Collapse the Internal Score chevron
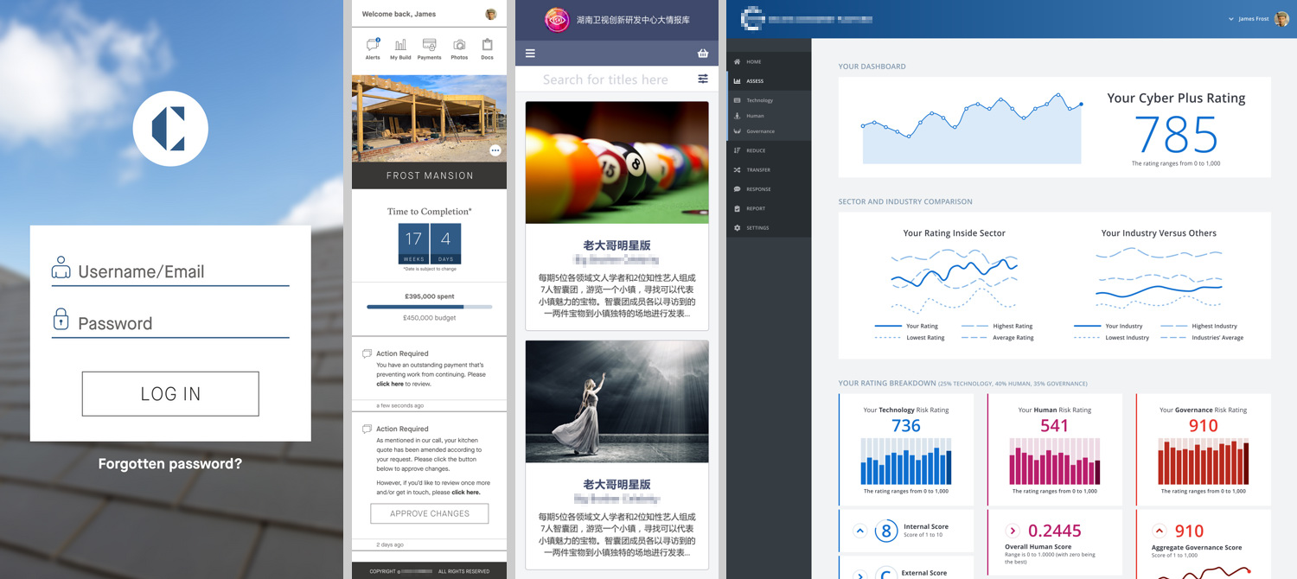Viewport: 1297px width, 579px height. [859, 531]
